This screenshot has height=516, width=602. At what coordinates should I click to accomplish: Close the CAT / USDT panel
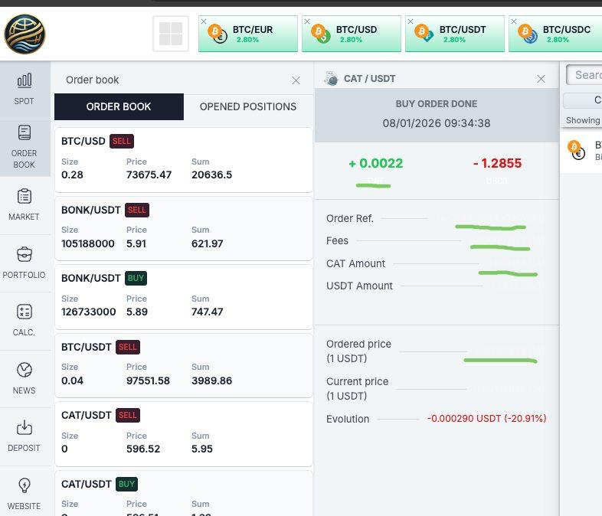[541, 79]
